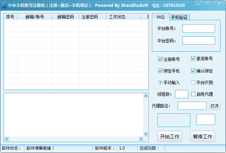Close the registration tool window
The height and width of the screenshot is (153, 226).
[219, 4]
